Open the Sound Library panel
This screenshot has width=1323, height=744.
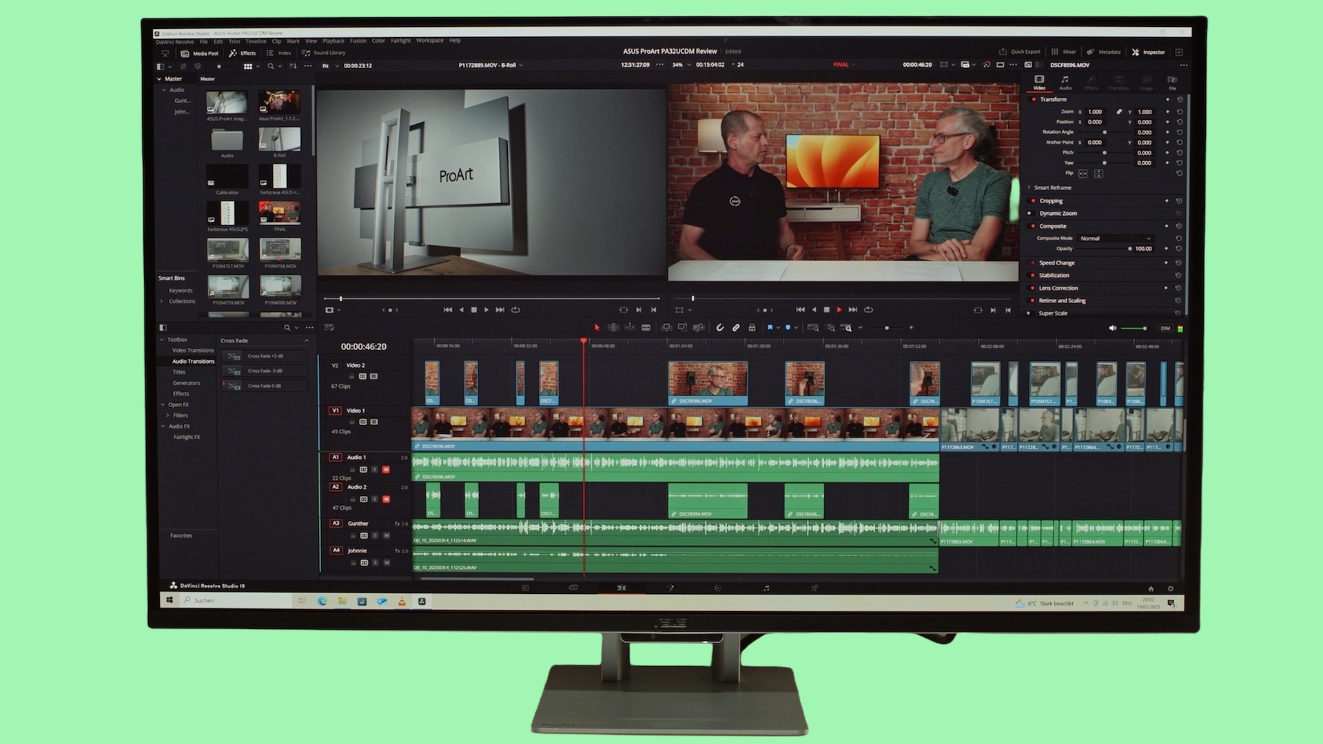click(x=324, y=53)
